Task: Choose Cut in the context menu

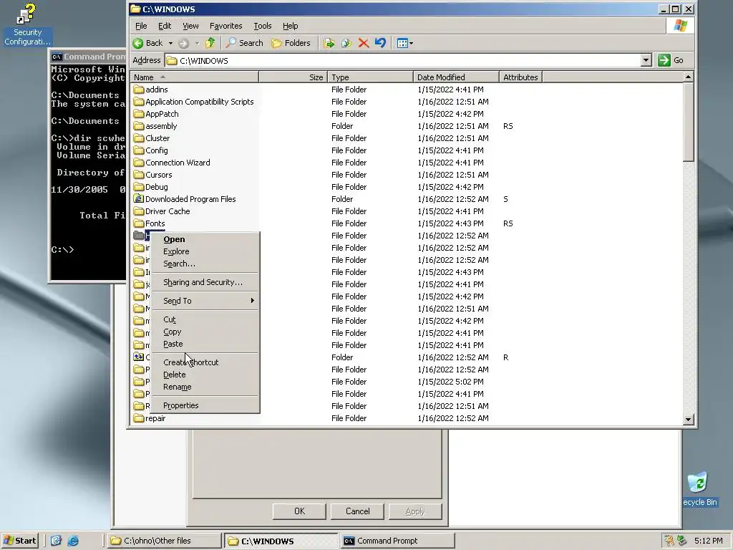Action: coord(205,319)
